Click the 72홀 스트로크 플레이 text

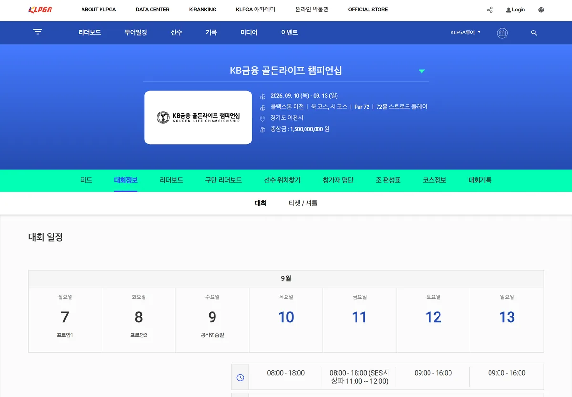402,107
